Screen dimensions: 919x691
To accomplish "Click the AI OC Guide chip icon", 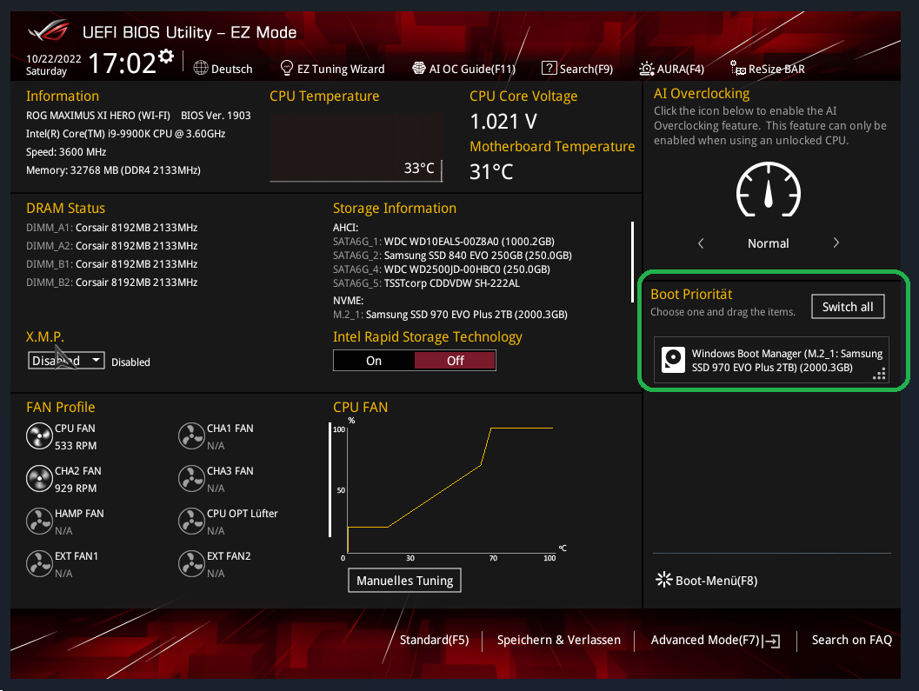I will (x=418, y=68).
